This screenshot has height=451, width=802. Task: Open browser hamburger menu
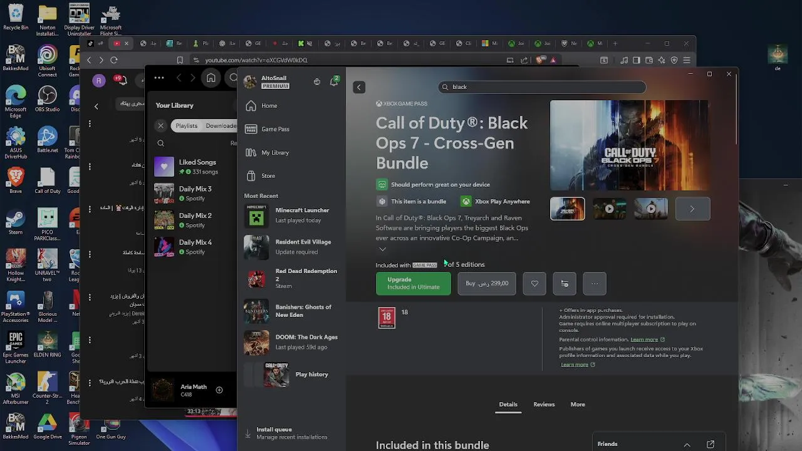coord(687,60)
